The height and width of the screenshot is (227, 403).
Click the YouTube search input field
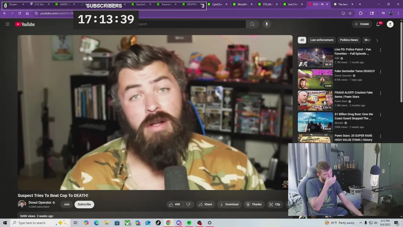(x=191, y=24)
